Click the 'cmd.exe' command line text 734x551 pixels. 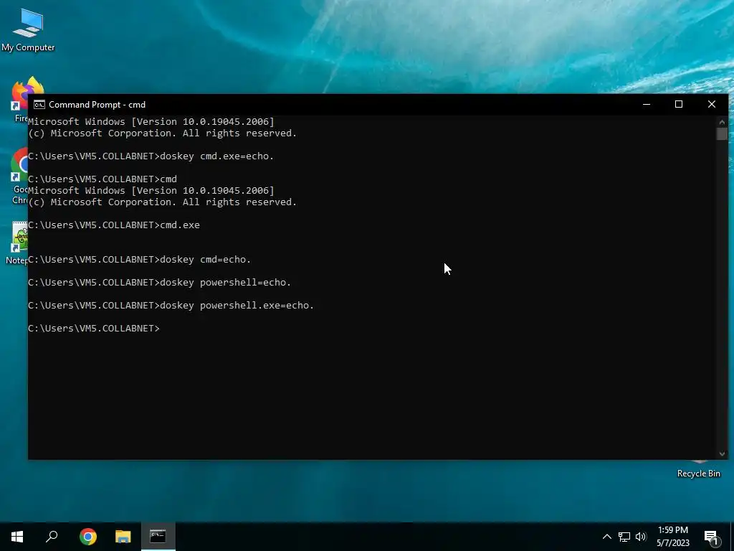point(180,225)
